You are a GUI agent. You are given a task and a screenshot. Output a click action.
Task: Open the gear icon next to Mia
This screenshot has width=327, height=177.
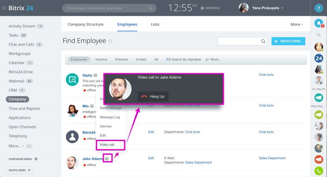92,106
